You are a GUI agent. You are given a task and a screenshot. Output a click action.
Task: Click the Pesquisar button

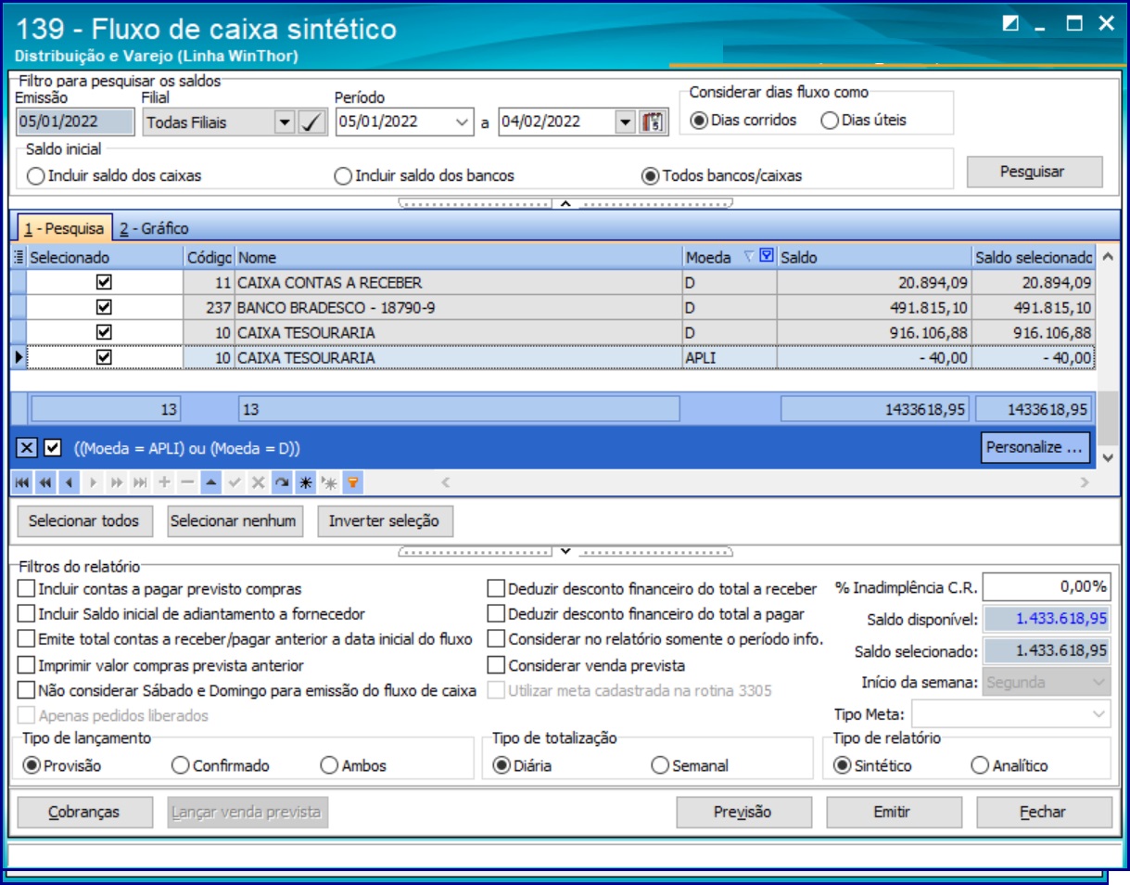point(1035,172)
